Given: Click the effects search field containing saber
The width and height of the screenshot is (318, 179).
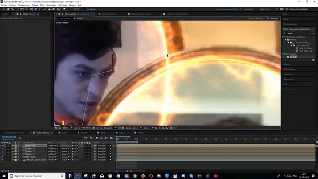Looking at the screenshot, I should pyautogui.click(x=299, y=33).
